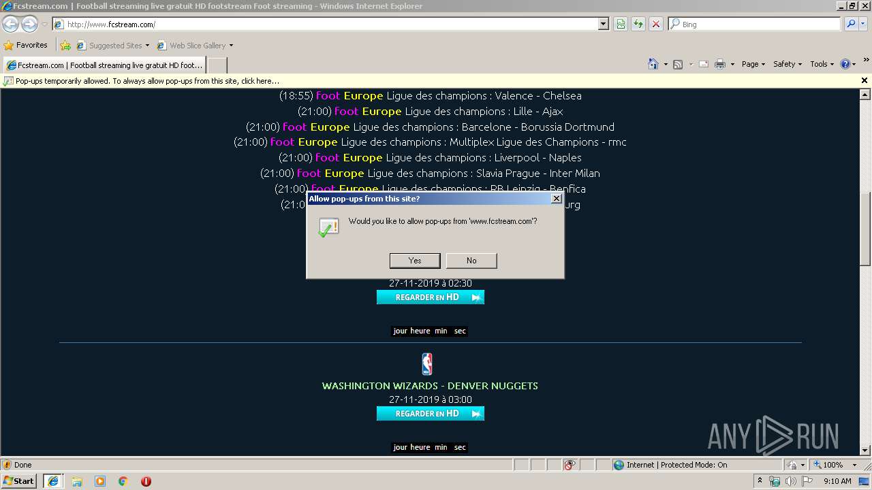
Task: Open the search provider dropdown arrow
Action: (863, 24)
